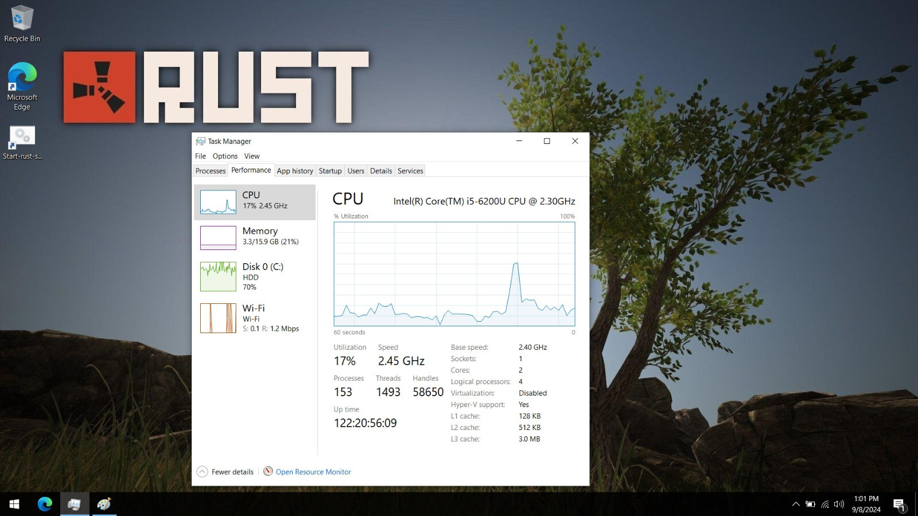Click the CPU utilization graph
Screen dimensions: 918x516
click(x=454, y=274)
